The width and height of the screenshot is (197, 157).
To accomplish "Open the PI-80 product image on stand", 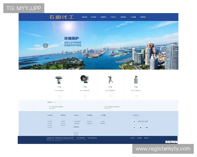I will pyautogui.click(x=59, y=79).
